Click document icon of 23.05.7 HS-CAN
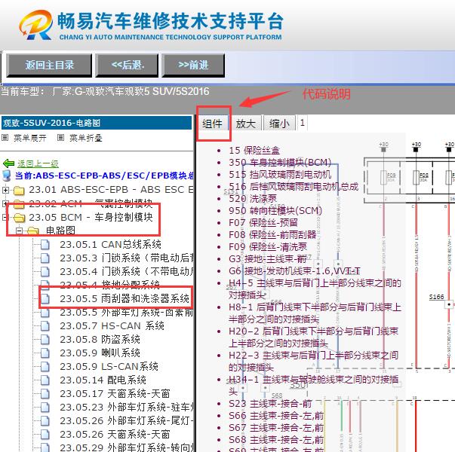 click(x=45, y=325)
